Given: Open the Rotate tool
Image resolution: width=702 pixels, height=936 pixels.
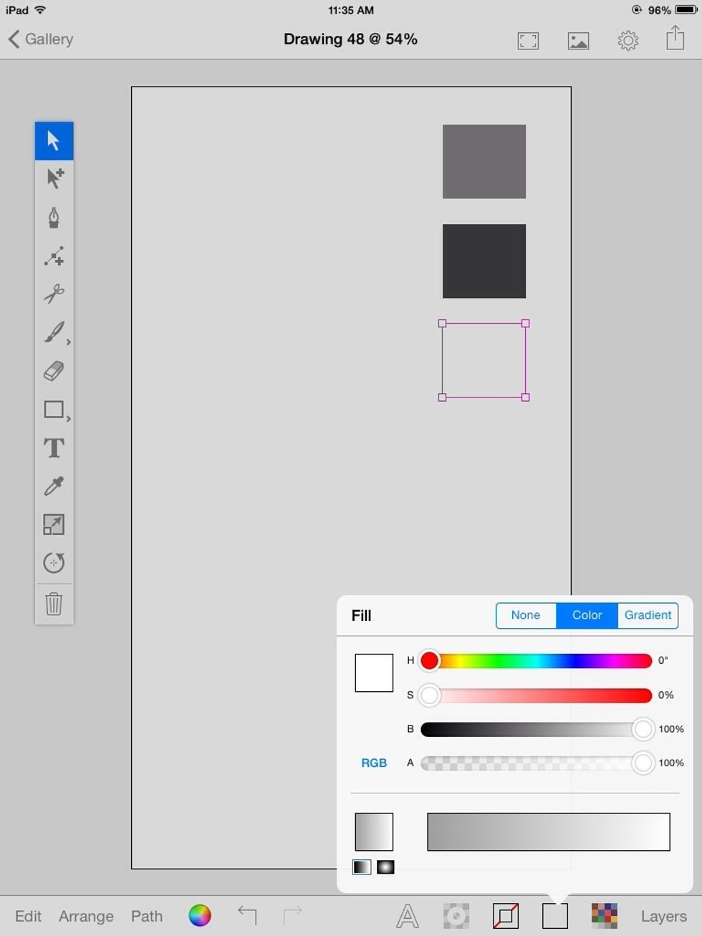Looking at the screenshot, I should click(54, 563).
